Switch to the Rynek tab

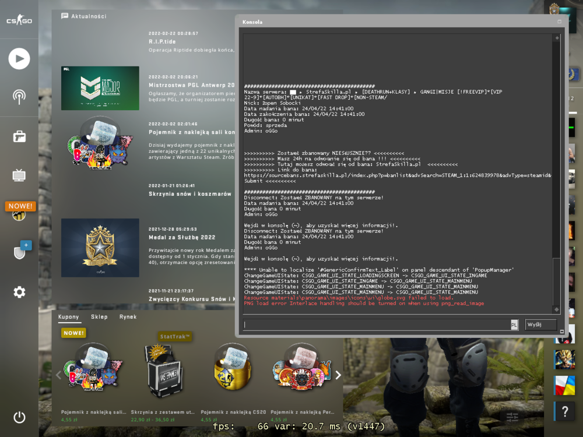tap(128, 317)
